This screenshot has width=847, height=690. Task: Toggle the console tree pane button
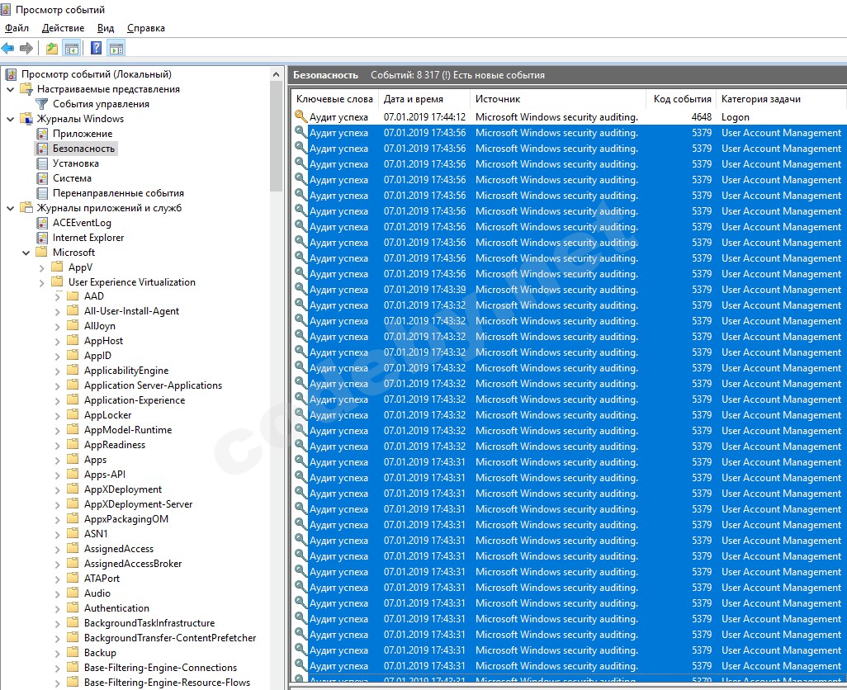click(72, 48)
